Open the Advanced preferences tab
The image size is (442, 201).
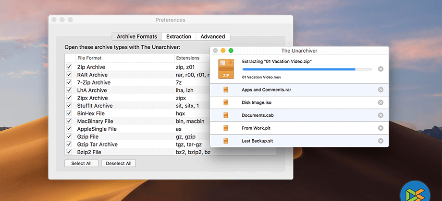(213, 36)
